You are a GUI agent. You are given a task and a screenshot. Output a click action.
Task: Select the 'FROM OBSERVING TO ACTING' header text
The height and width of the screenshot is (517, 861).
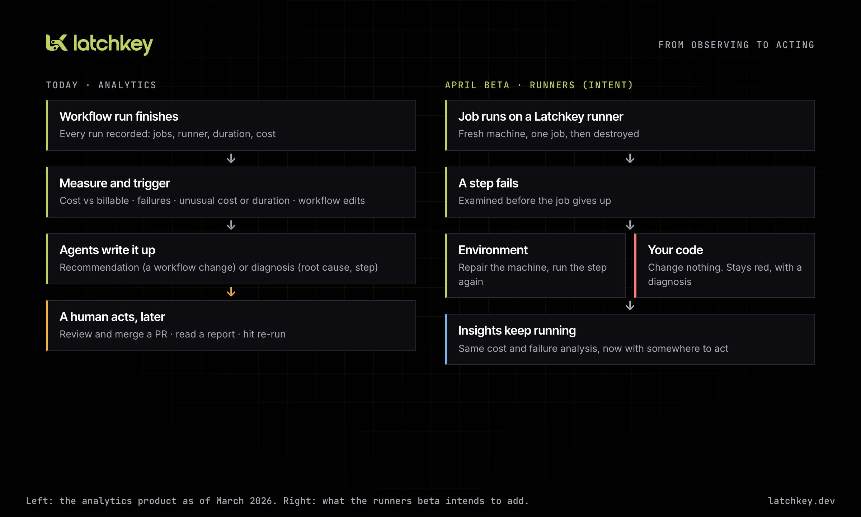pos(737,45)
